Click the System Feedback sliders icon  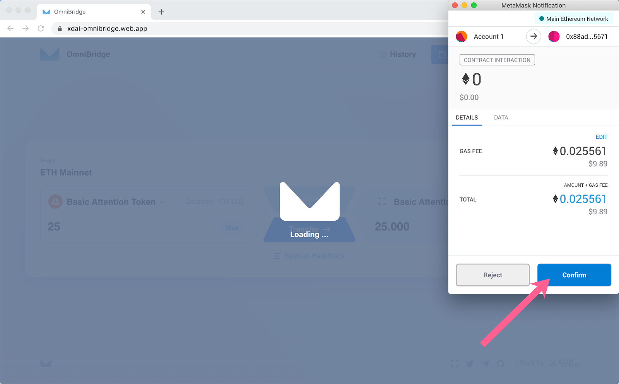[x=277, y=256]
